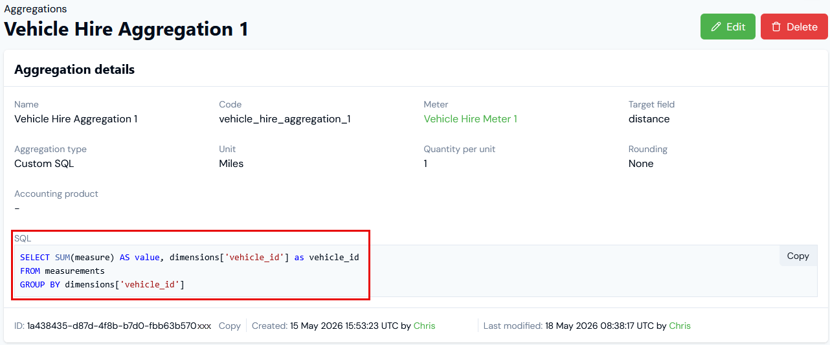Click the Rounding value None

coord(641,164)
